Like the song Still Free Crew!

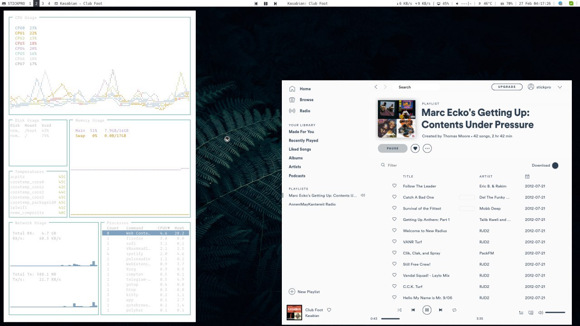[394, 264]
